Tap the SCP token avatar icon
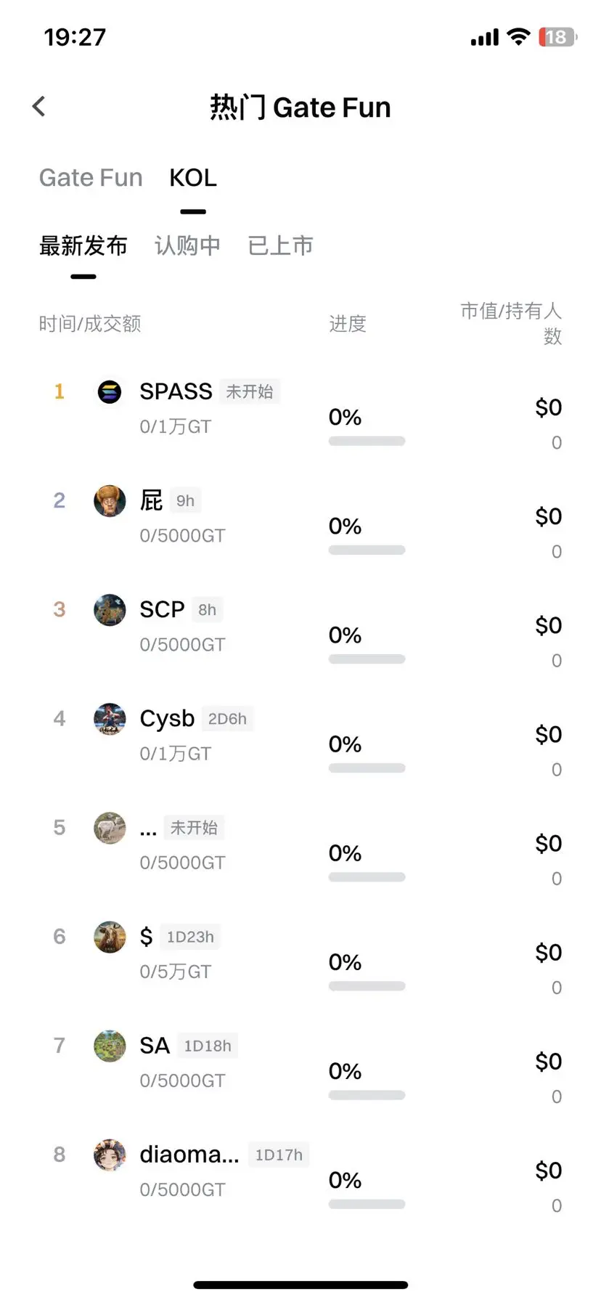The image size is (601, 1302). (110, 610)
